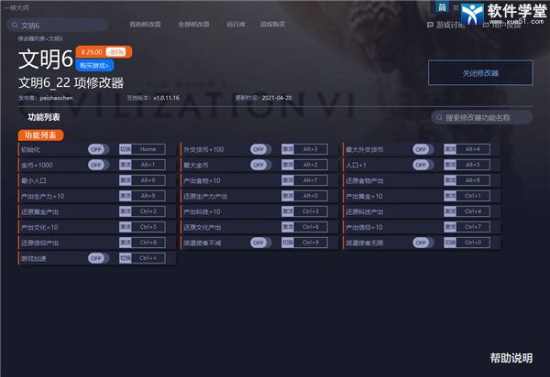This screenshot has height=377, width=550.
Task: Edit the Alt+9 hotkey box
Action: pyautogui.click(x=148, y=196)
